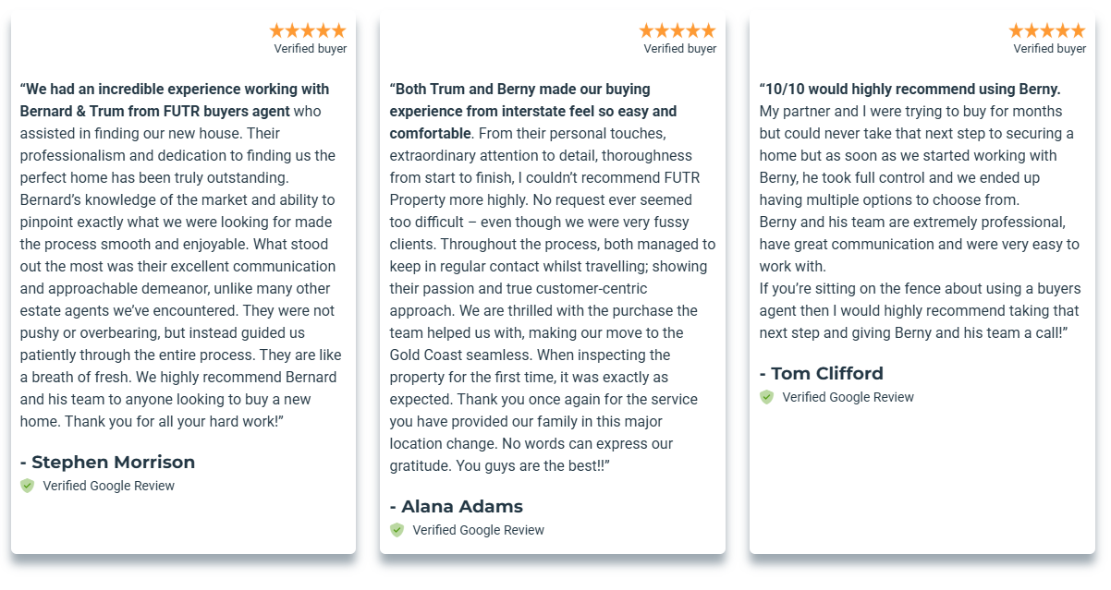Click green shield icon under Alana Adams
Image resolution: width=1111 pixels, height=590 pixels.
click(x=397, y=530)
